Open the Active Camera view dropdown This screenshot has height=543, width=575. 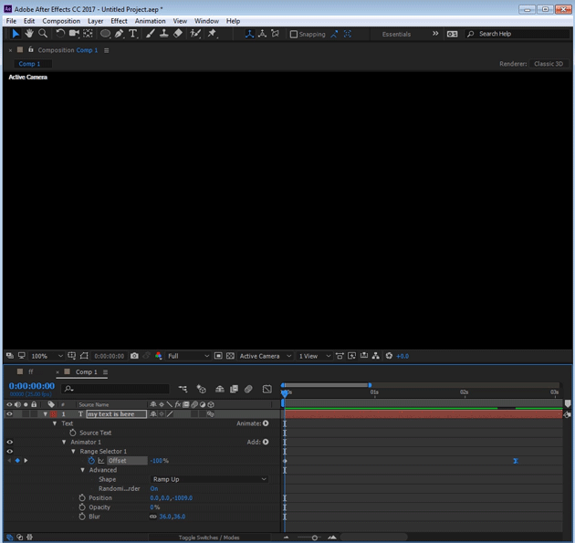coord(265,356)
